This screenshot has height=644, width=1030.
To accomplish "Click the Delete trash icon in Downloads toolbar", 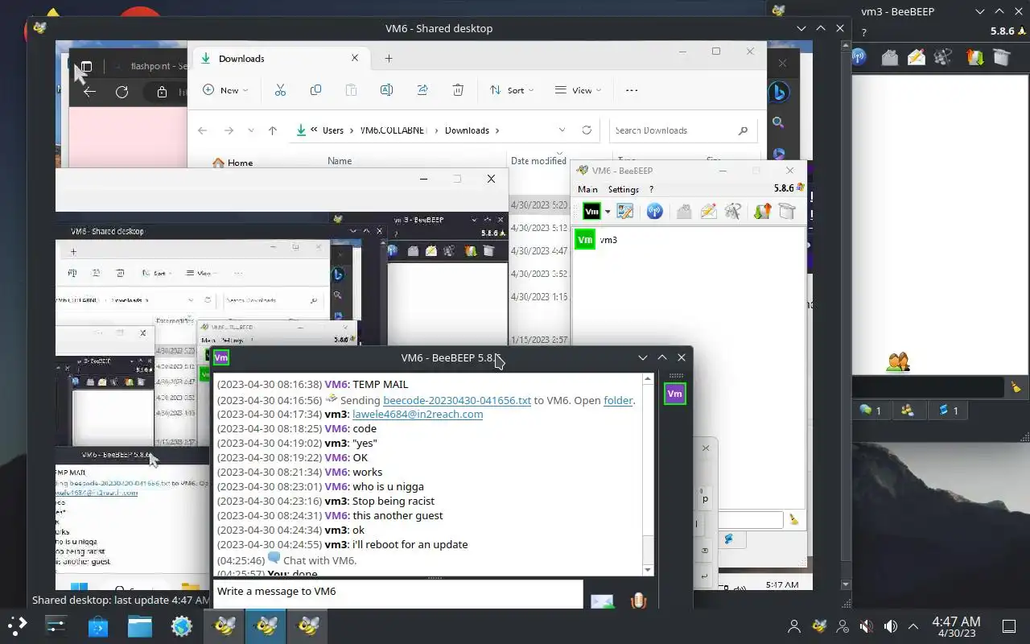I will pyautogui.click(x=458, y=90).
